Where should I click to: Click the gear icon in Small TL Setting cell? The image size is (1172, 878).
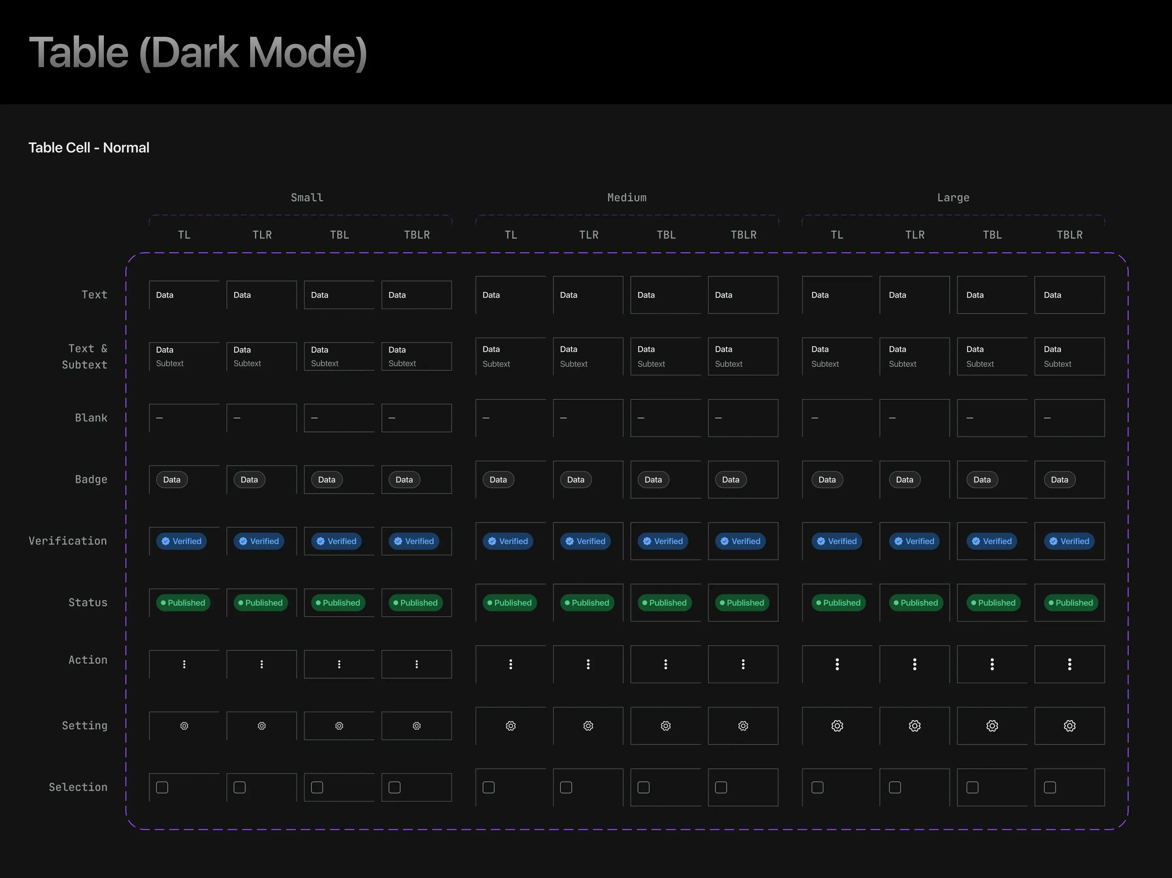click(184, 726)
